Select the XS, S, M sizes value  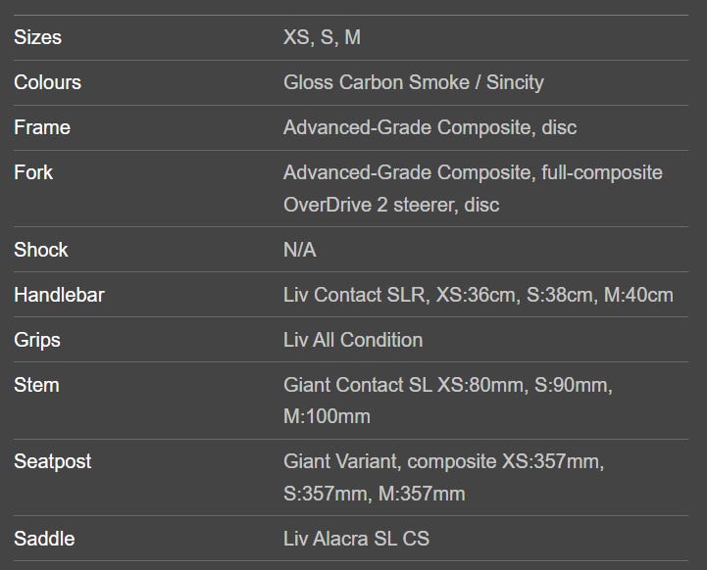click(x=322, y=37)
